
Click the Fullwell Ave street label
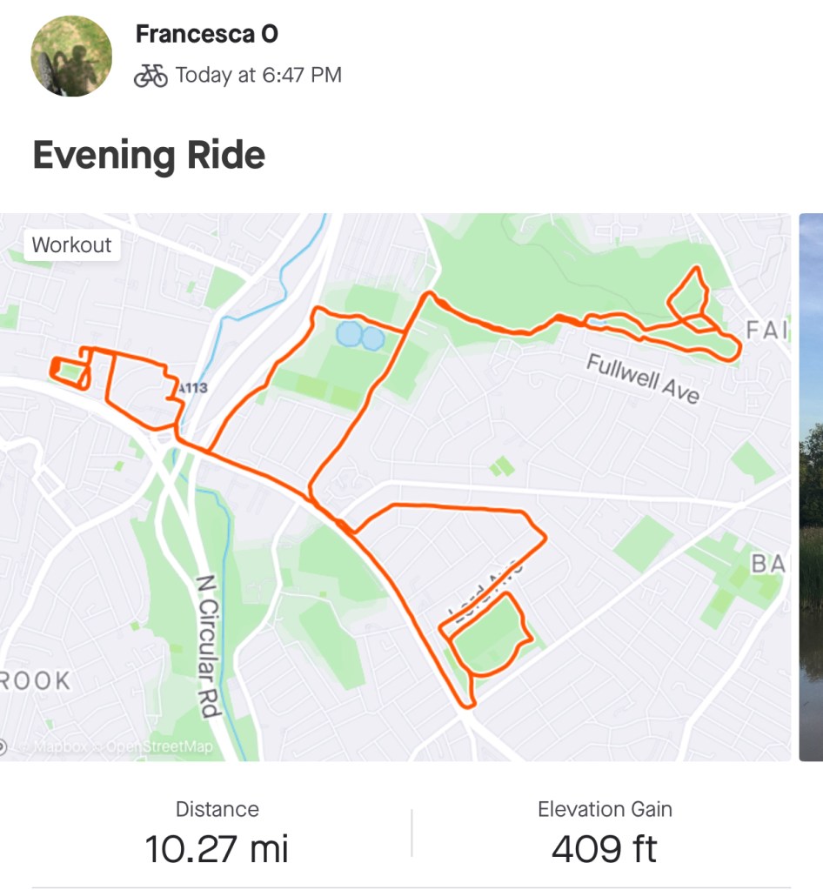(x=643, y=378)
